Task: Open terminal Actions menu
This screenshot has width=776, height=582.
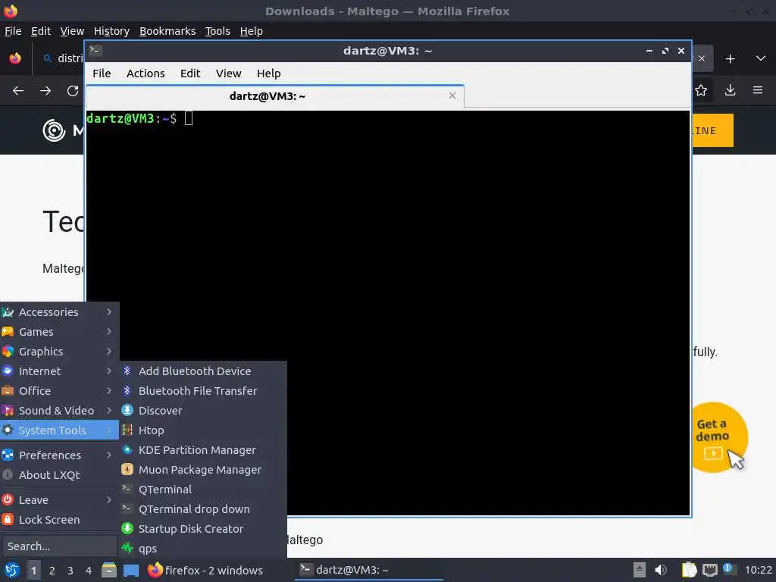Action: point(145,74)
